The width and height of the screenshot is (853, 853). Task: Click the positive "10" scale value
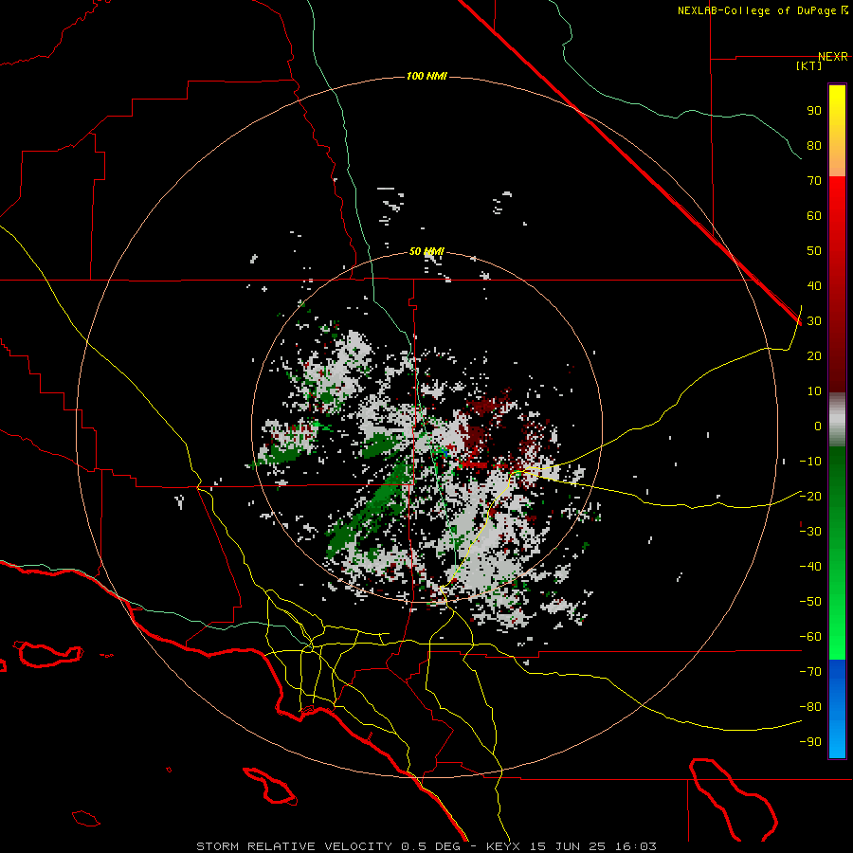click(814, 391)
